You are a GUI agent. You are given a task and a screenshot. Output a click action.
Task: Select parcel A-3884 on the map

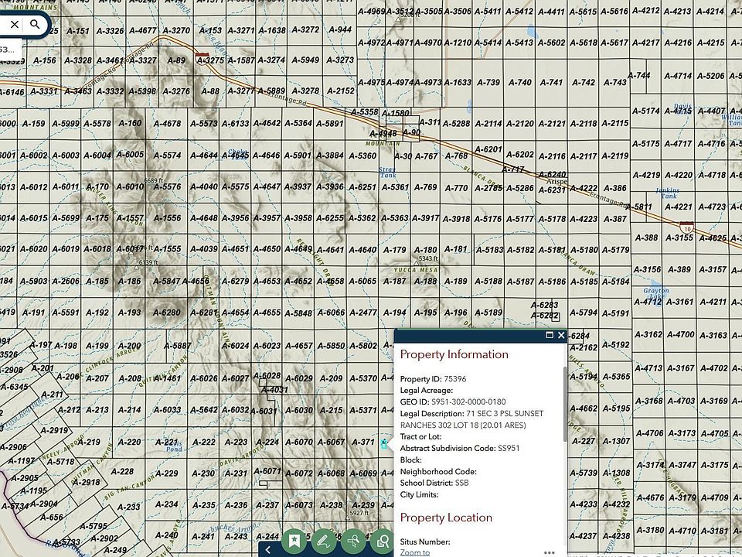330,155
